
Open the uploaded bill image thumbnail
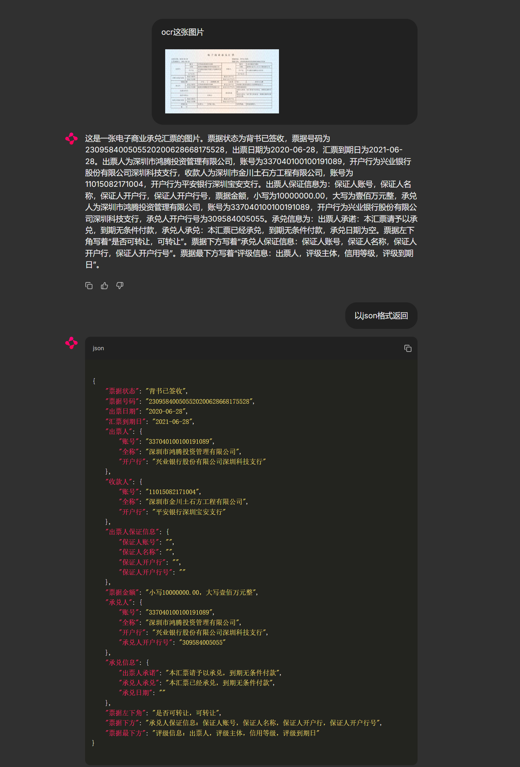[222, 81]
